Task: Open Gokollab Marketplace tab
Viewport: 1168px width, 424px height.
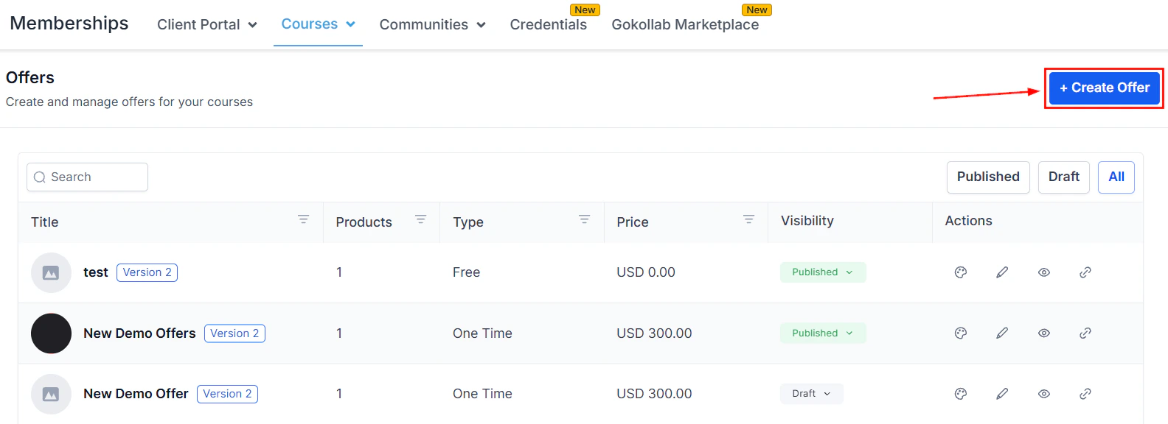Action: 685,24
